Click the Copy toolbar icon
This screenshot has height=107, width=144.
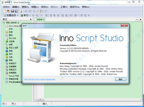tap(37, 11)
